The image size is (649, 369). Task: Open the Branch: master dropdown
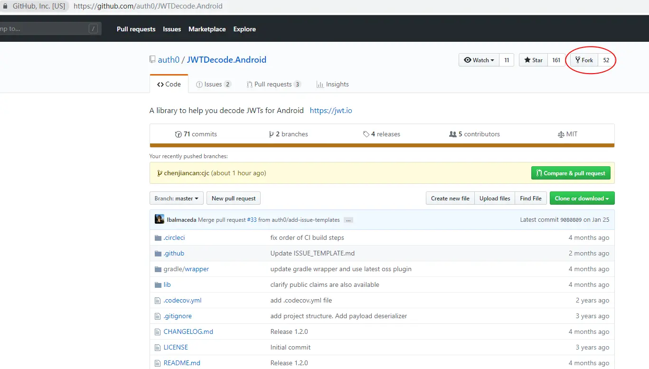177,199
